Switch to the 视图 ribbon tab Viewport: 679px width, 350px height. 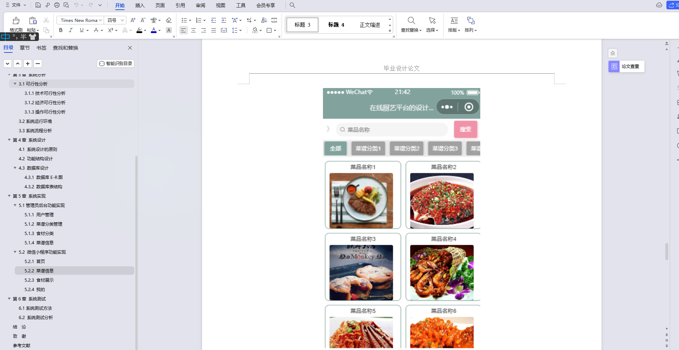click(220, 5)
